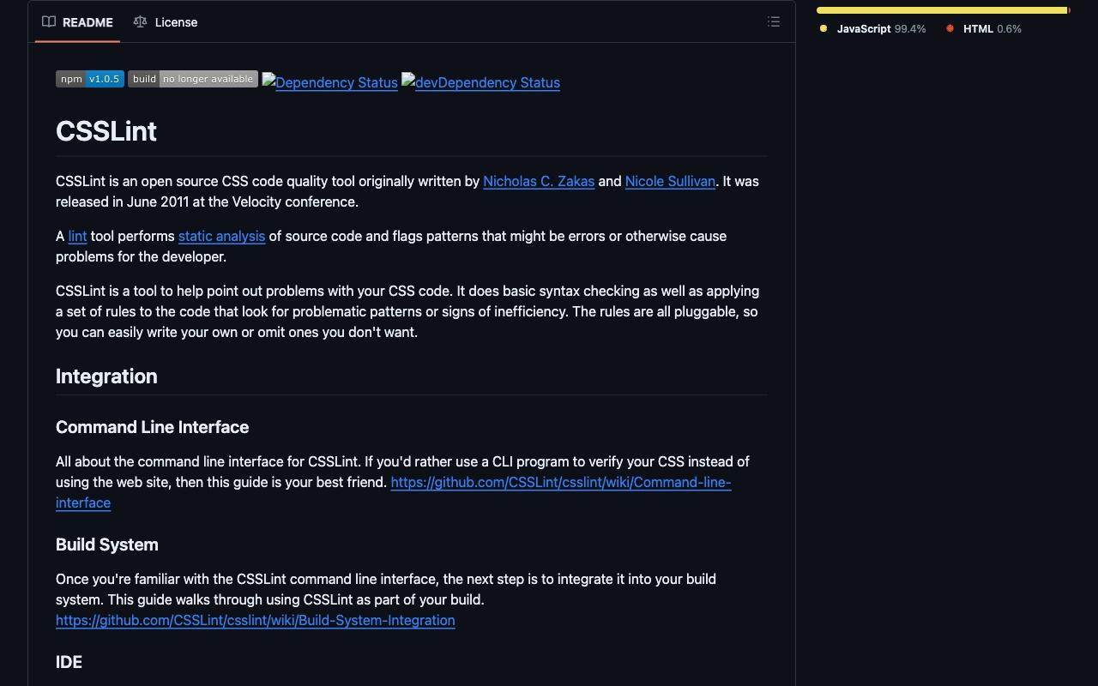Open the Dependency Status badge link
The height and width of the screenshot is (686, 1098).
tap(329, 82)
